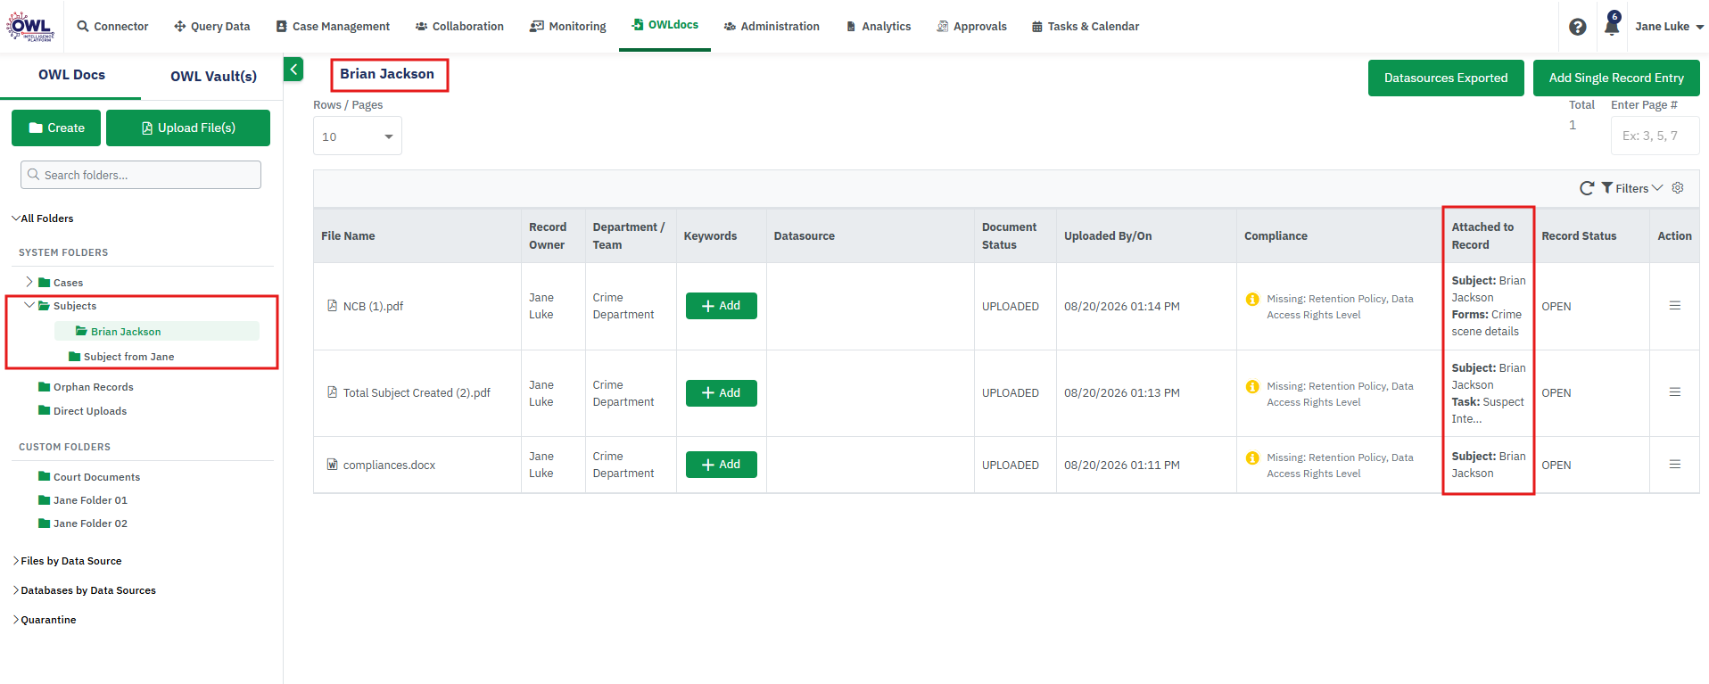
Task: Collapse the All Folders tree
Action: (x=16, y=218)
